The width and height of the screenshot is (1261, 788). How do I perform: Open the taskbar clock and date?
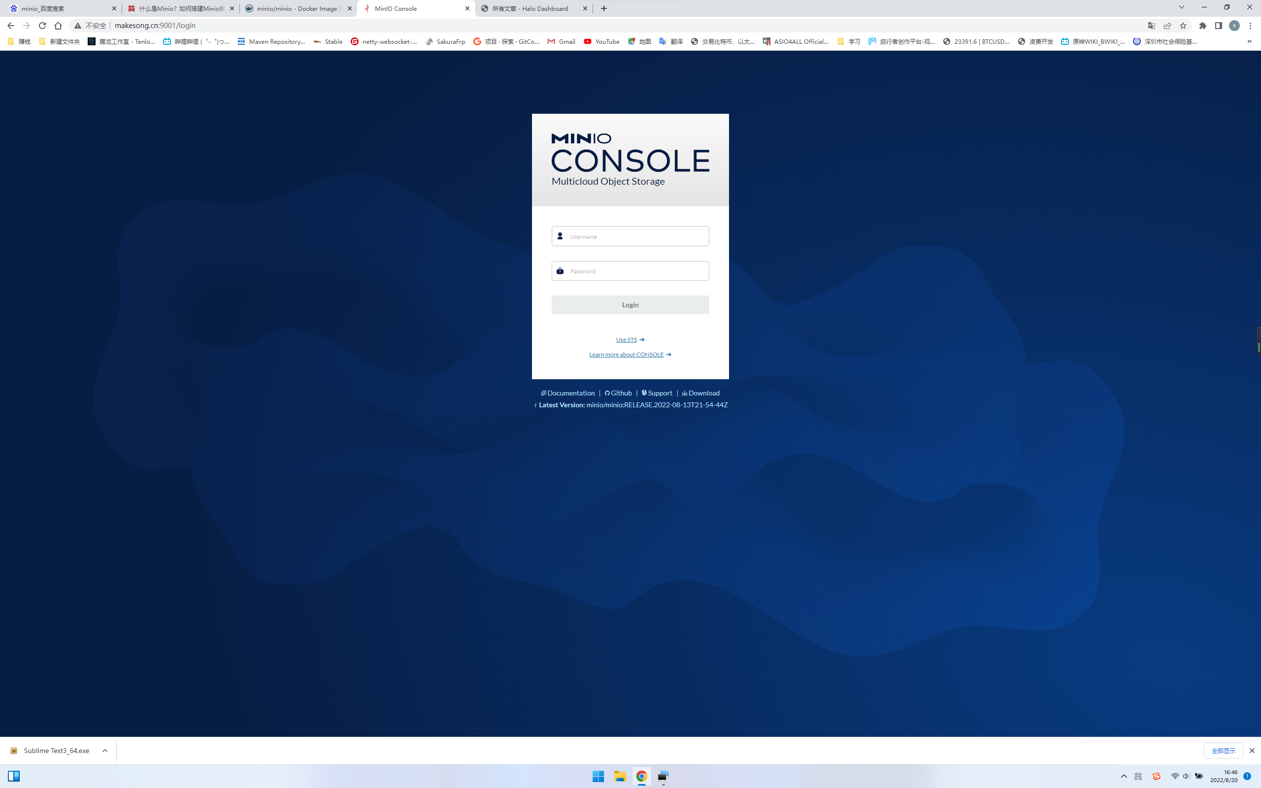(1224, 777)
